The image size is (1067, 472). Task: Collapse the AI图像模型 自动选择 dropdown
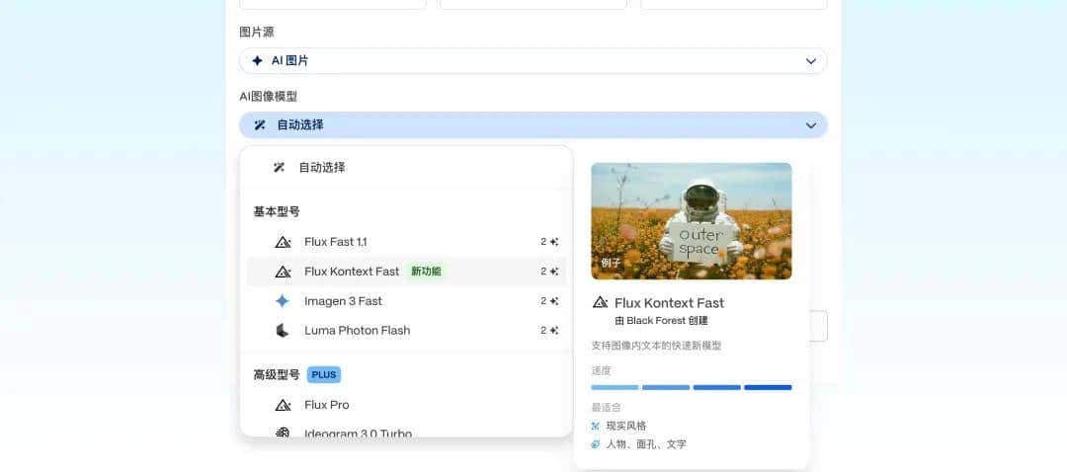[x=533, y=125]
